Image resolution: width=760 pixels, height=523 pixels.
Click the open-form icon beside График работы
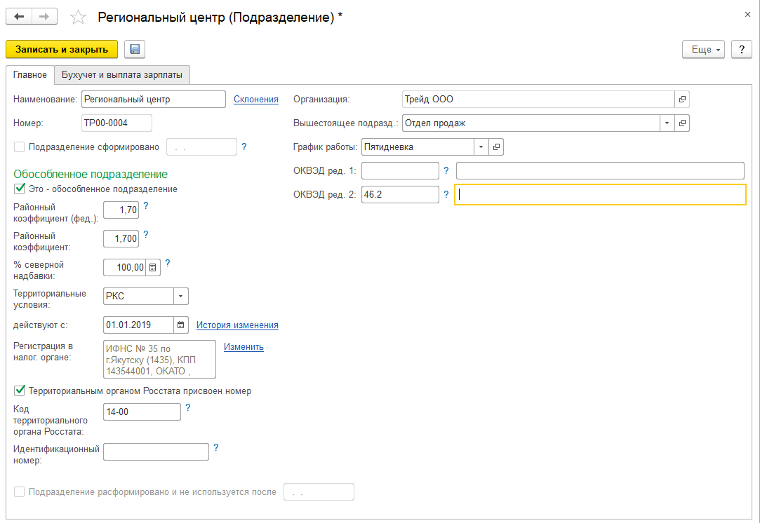pyautogui.click(x=496, y=147)
